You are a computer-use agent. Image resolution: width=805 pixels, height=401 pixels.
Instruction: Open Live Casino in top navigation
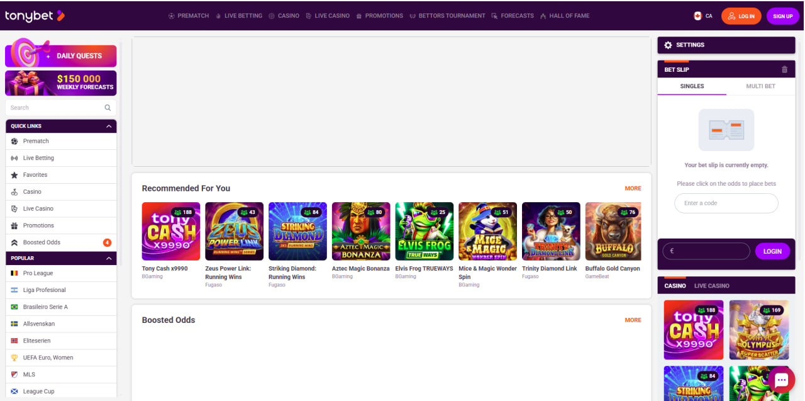(x=327, y=16)
